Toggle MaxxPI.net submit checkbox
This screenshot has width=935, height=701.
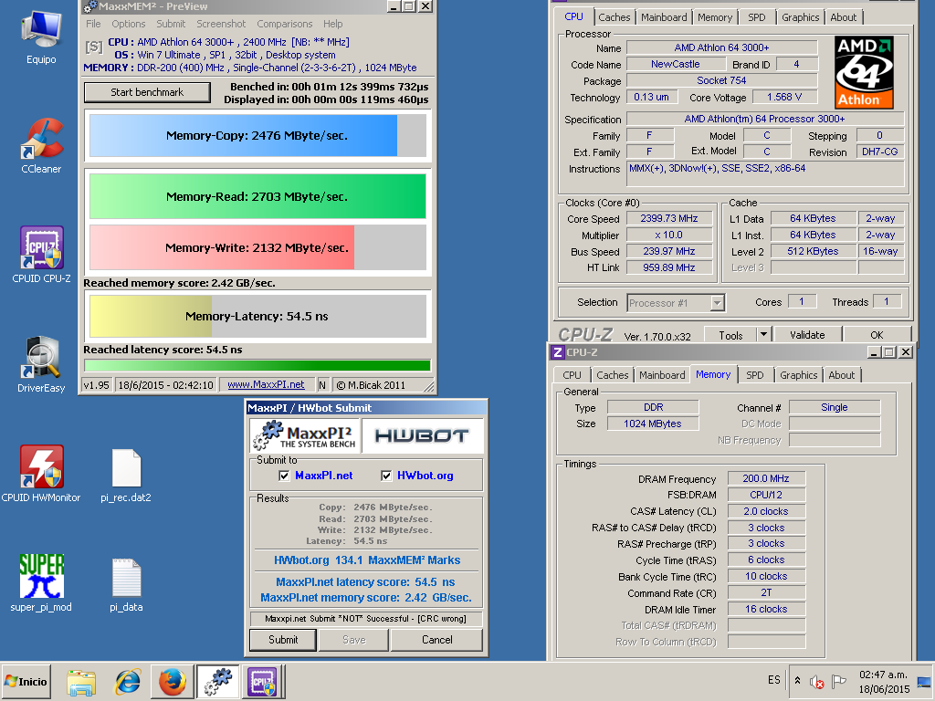tap(284, 475)
